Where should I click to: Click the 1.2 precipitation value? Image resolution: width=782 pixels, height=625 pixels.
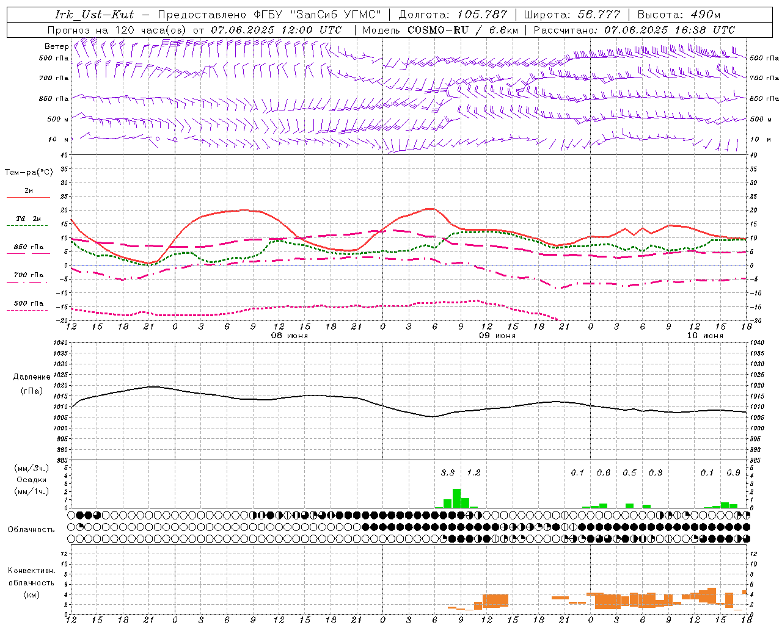pos(473,472)
